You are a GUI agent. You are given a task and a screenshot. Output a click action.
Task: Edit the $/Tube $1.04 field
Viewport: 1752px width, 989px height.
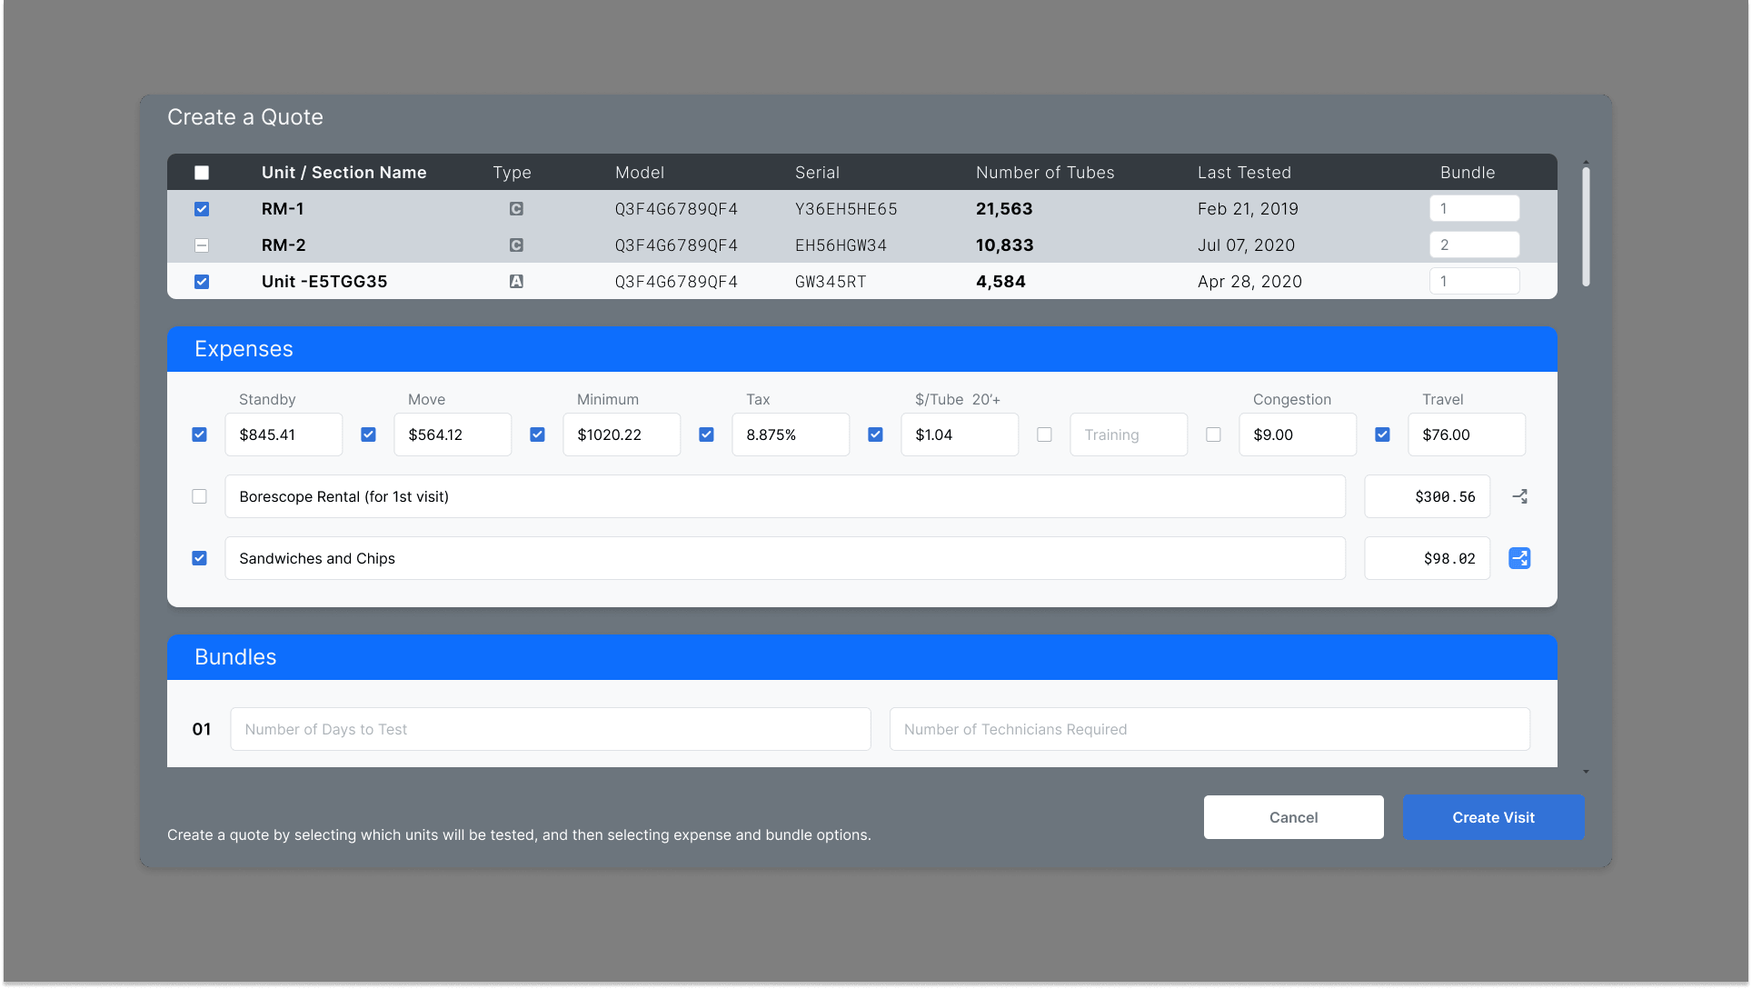(960, 435)
